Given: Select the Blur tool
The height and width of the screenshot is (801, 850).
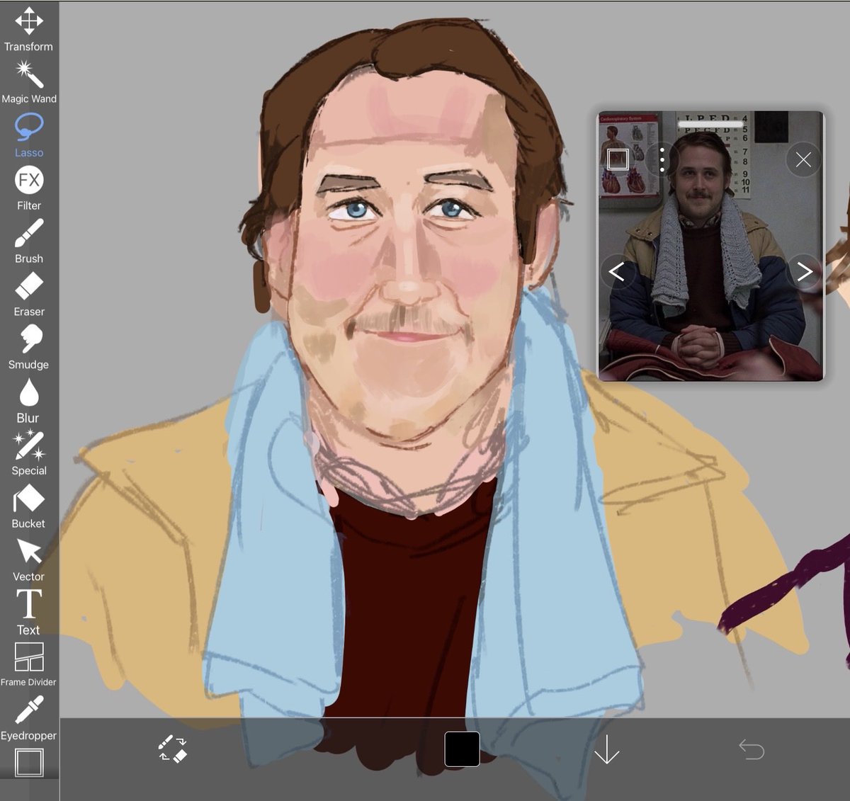Looking at the screenshot, I should click(x=28, y=401).
